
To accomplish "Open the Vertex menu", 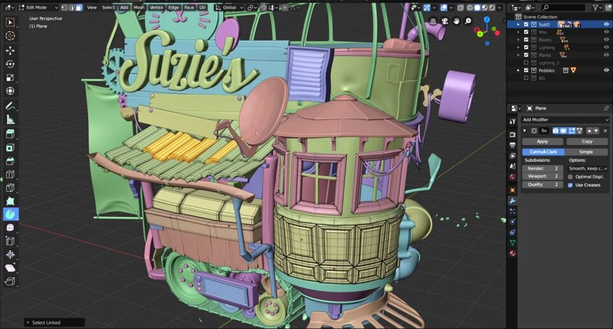I will click(x=156, y=8).
